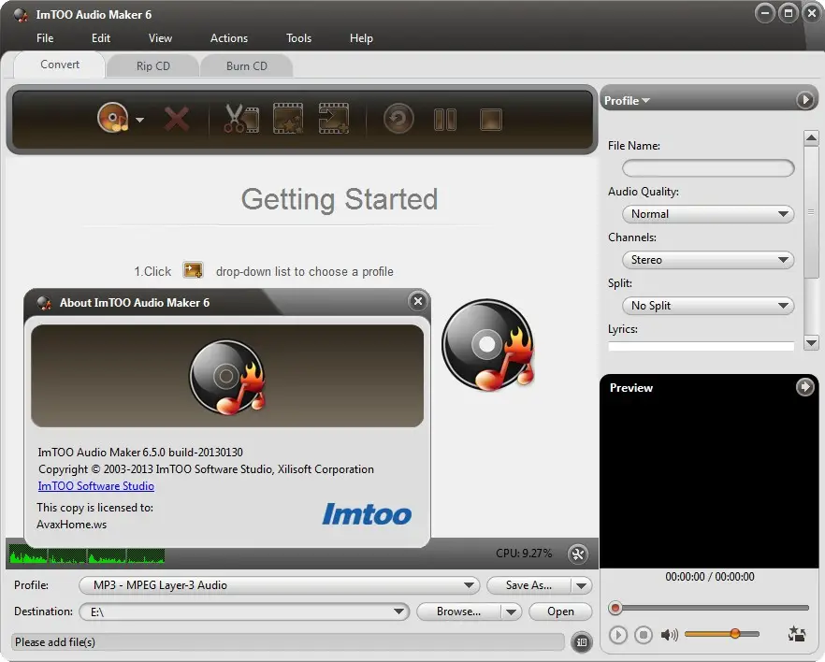This screenshot has width=825, height=662.
Task: Click the Imtoo brand logo in About dialog
Action: pos(367,513)
